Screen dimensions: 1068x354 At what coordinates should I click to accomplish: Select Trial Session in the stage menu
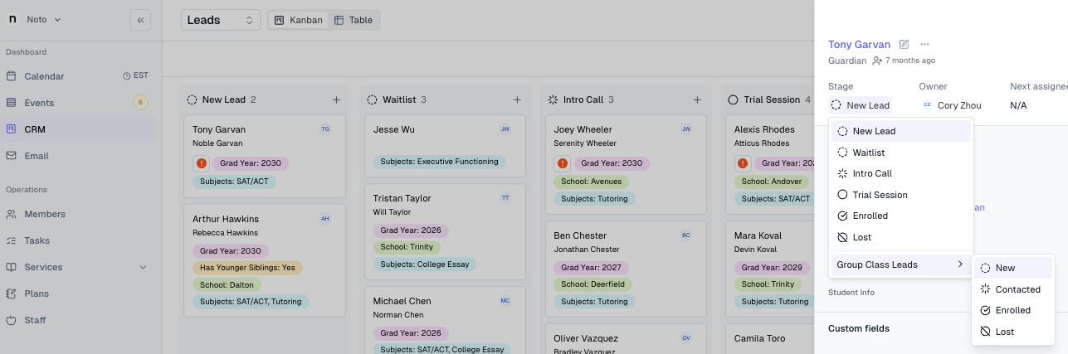click(901, 195)
